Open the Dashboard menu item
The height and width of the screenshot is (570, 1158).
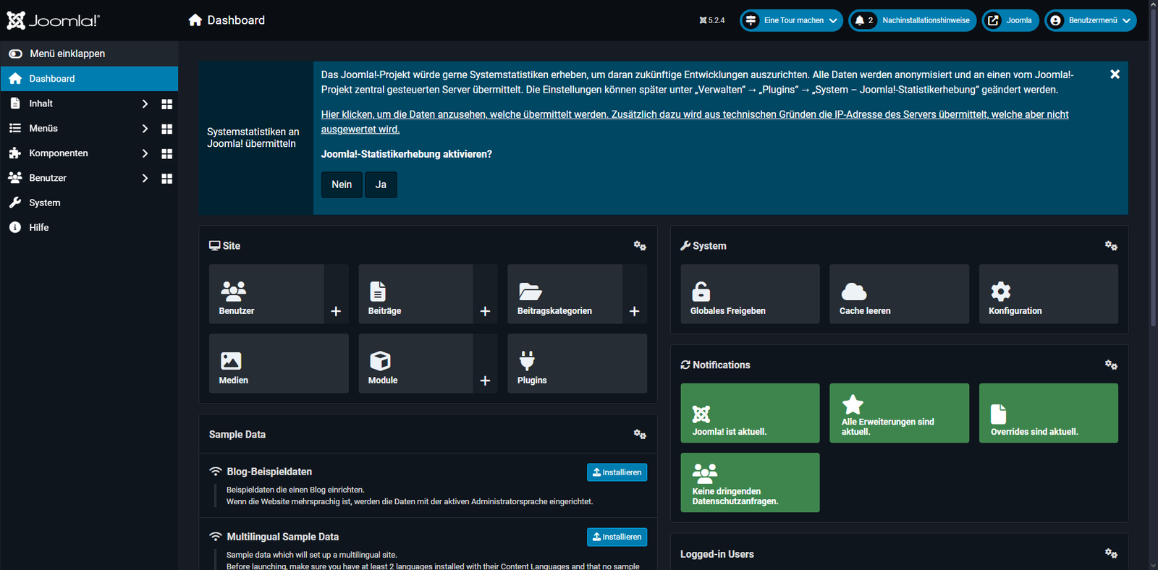pyautogui.click(x=89, y=79)
